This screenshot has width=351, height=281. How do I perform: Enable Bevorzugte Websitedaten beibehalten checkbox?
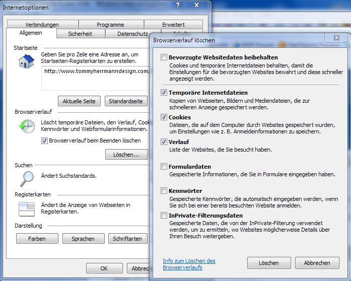click(x=164, y=57)
